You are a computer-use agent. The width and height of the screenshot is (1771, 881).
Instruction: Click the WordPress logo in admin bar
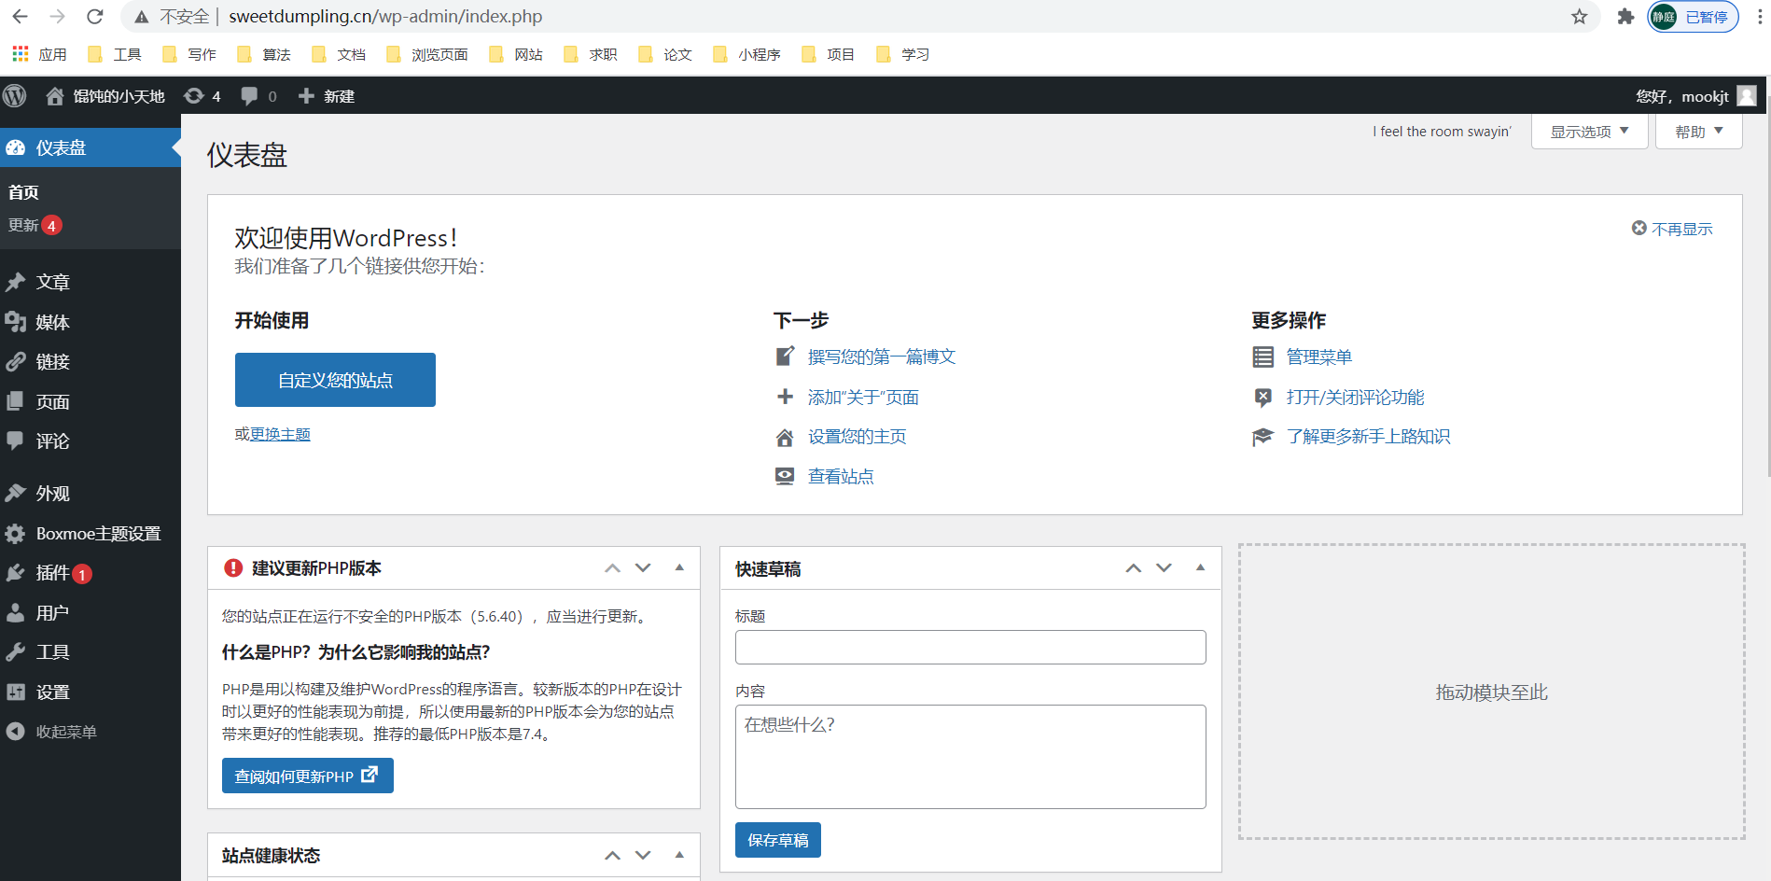(x=15, y=95)
